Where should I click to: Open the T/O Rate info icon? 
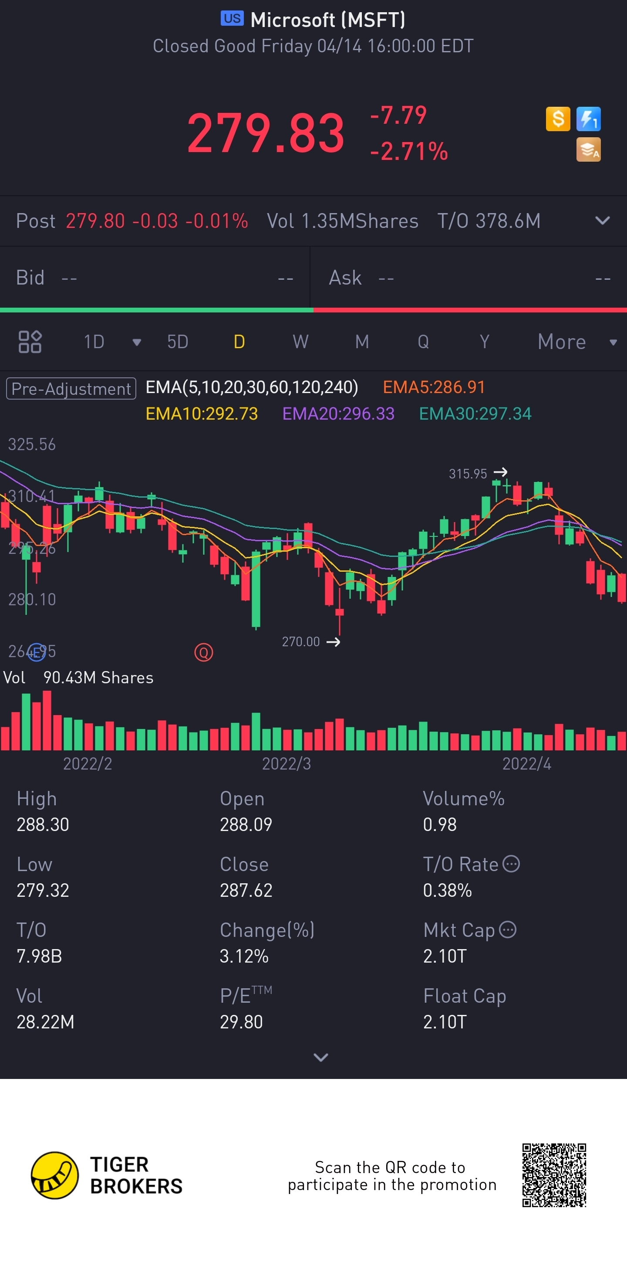(x=511, y=864)
